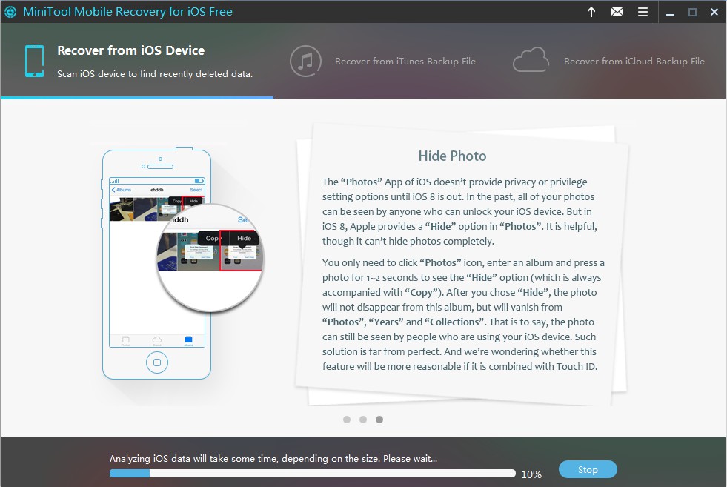The image size is (727, 487).
Task: Minimize the MiniTool window
Action: click(x=670, y=13)
